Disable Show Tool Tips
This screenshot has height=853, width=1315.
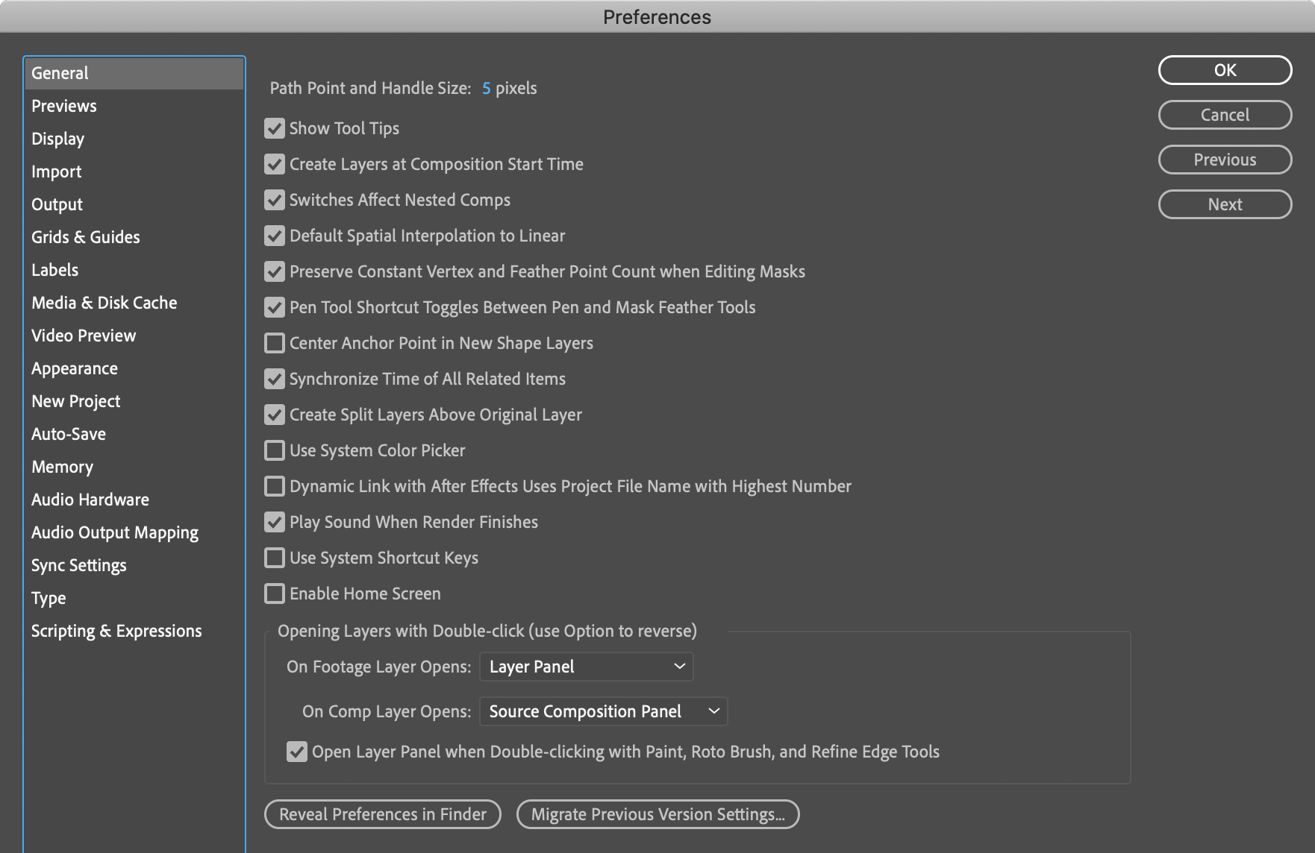pyautogui.click(x=275, y=128)
